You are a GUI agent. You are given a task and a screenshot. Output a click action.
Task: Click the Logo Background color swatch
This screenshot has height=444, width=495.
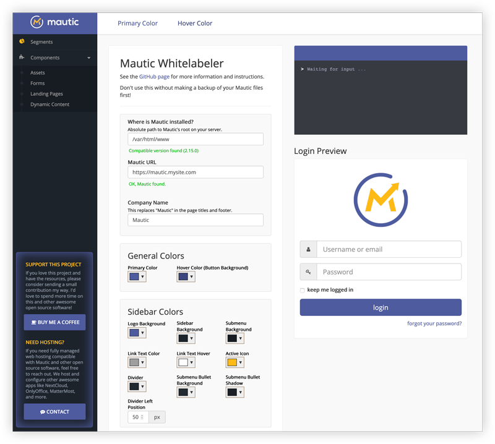pos(134,333)
